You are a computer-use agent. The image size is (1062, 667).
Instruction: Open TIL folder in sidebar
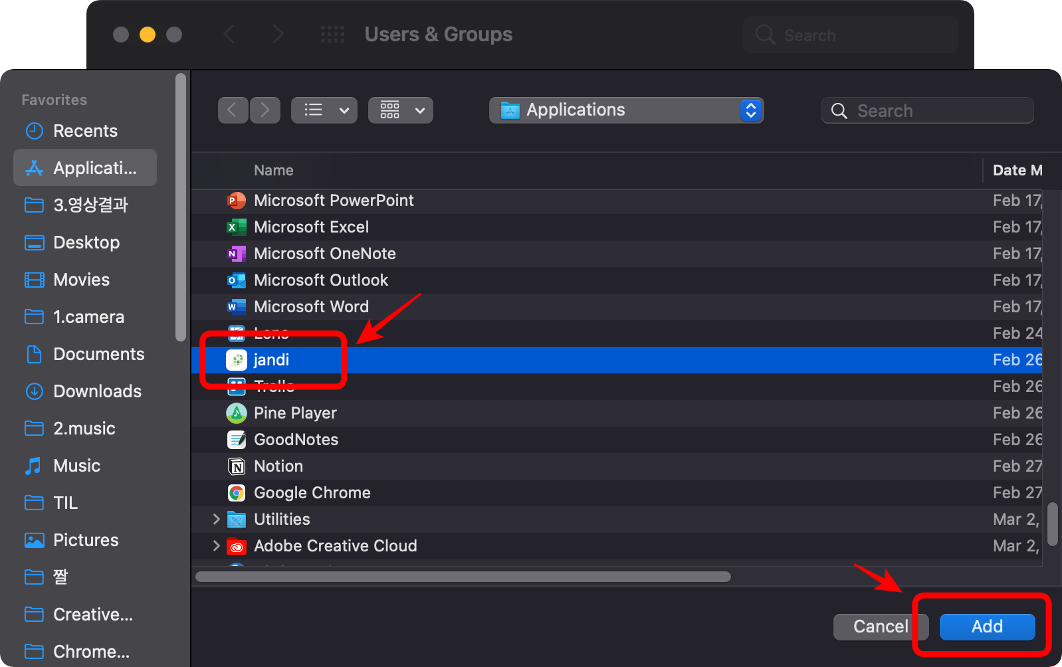pos(85,503)
